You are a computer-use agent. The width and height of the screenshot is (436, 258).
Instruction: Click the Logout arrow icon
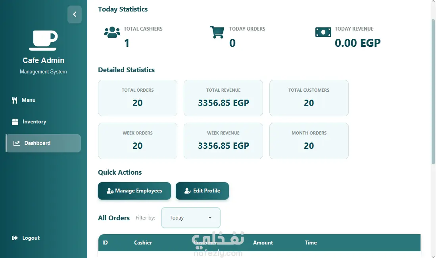click(x=15, y=238)
